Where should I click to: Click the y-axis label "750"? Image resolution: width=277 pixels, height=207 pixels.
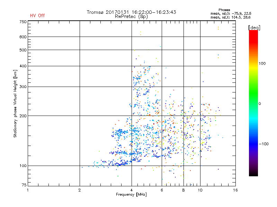(x=23, y=22)
